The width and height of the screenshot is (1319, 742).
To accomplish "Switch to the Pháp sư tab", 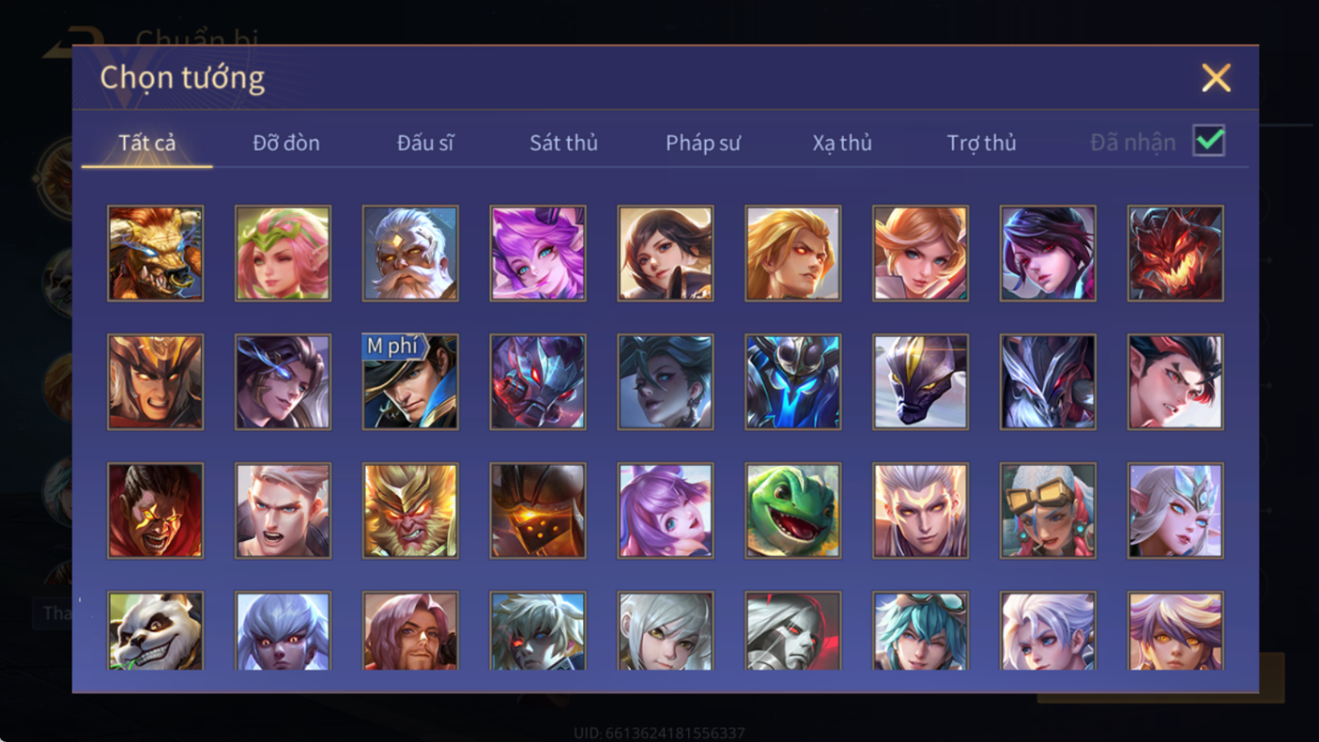I will pyautogui.click(x=703, y=143).
